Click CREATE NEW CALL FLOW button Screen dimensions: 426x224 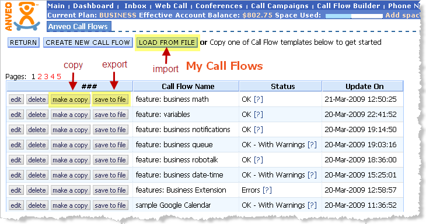point(88,42)
